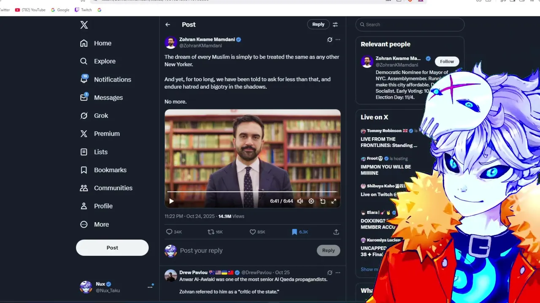Click Drew Pavlou's avatar
This screenshot has width=540, height=303.
170,276
